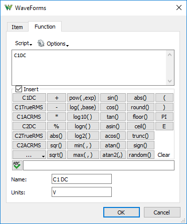Insert the log( ,base) function
This screenshot has height=224, width=187.
pyautogui.click(x=83, y=107)
